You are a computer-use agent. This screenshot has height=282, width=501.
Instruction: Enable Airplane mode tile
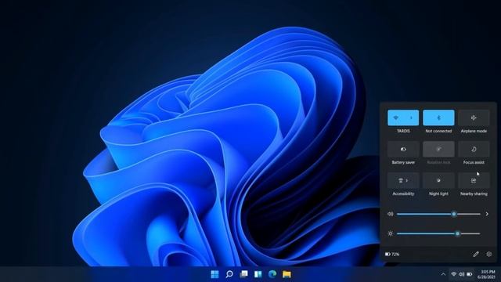tap(474, 117)
